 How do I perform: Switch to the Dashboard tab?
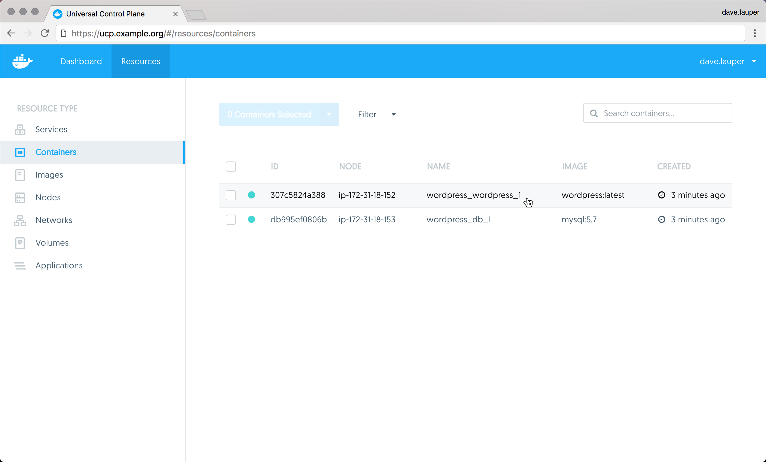coord(81,61)
